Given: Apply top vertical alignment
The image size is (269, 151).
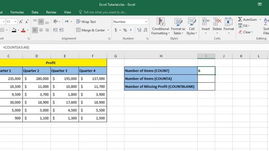Looking at the screenshot, I should point(35,21).
